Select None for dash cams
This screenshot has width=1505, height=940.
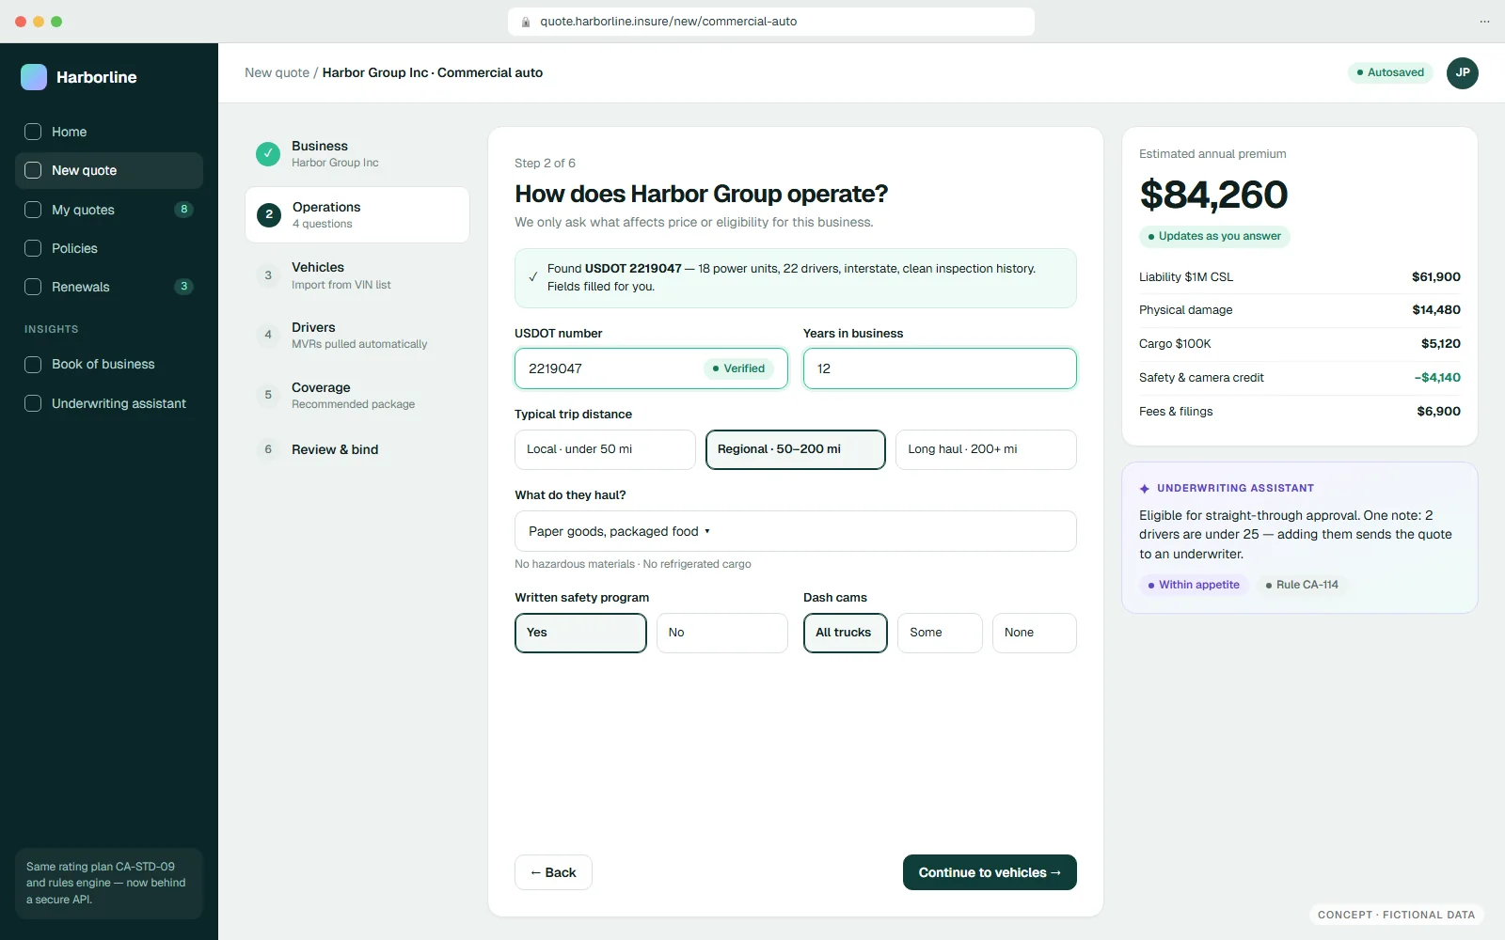[x=1035, y=633]
